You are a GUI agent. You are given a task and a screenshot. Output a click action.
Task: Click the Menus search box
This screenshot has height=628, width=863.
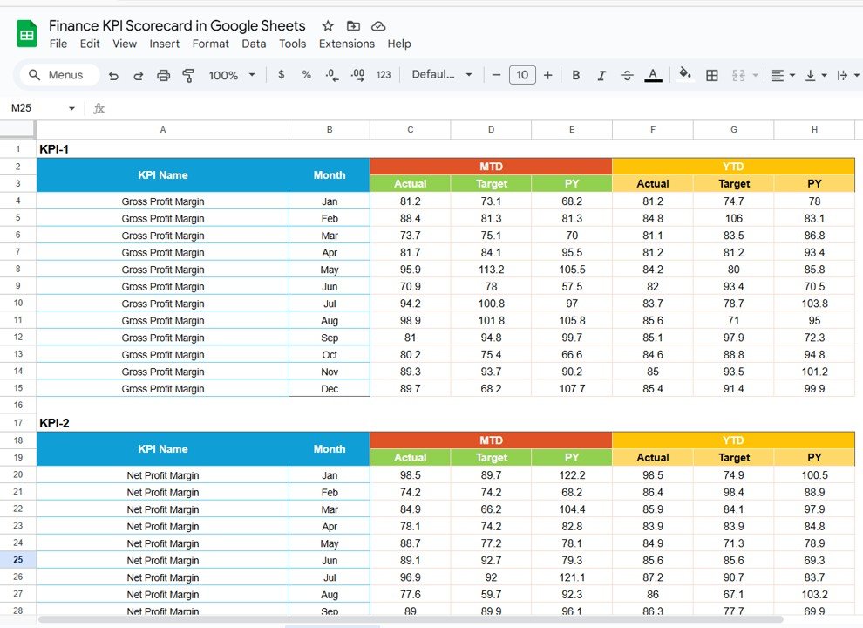pyautogui.click(x=59, y=76)
